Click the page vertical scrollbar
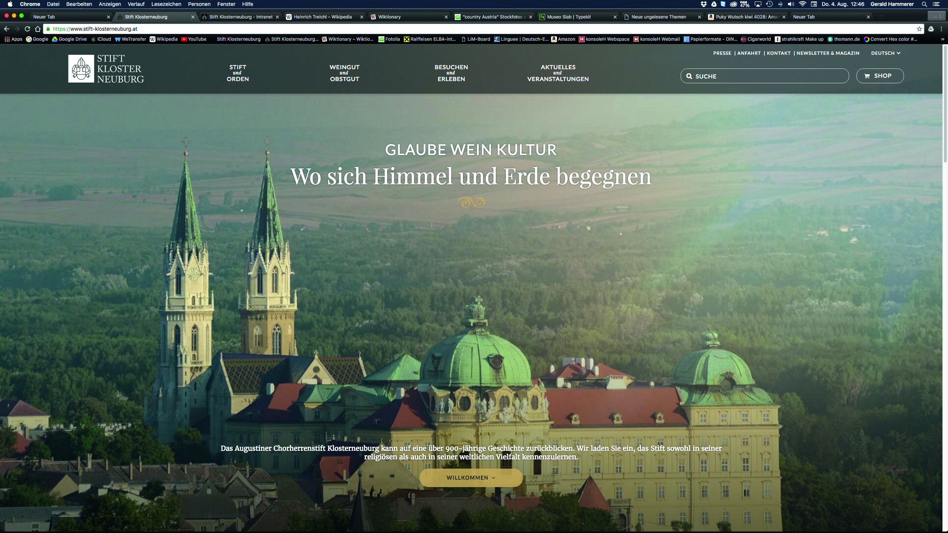The height and width of the screenshot is (533, 948). (x=945, y=104)
